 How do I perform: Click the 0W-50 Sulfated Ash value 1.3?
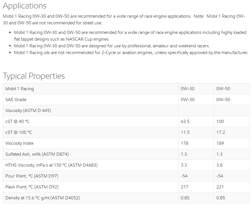(219, 154)
